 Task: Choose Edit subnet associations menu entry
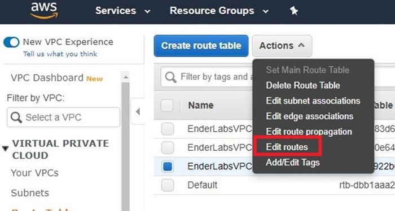click(x=313, y=101)
